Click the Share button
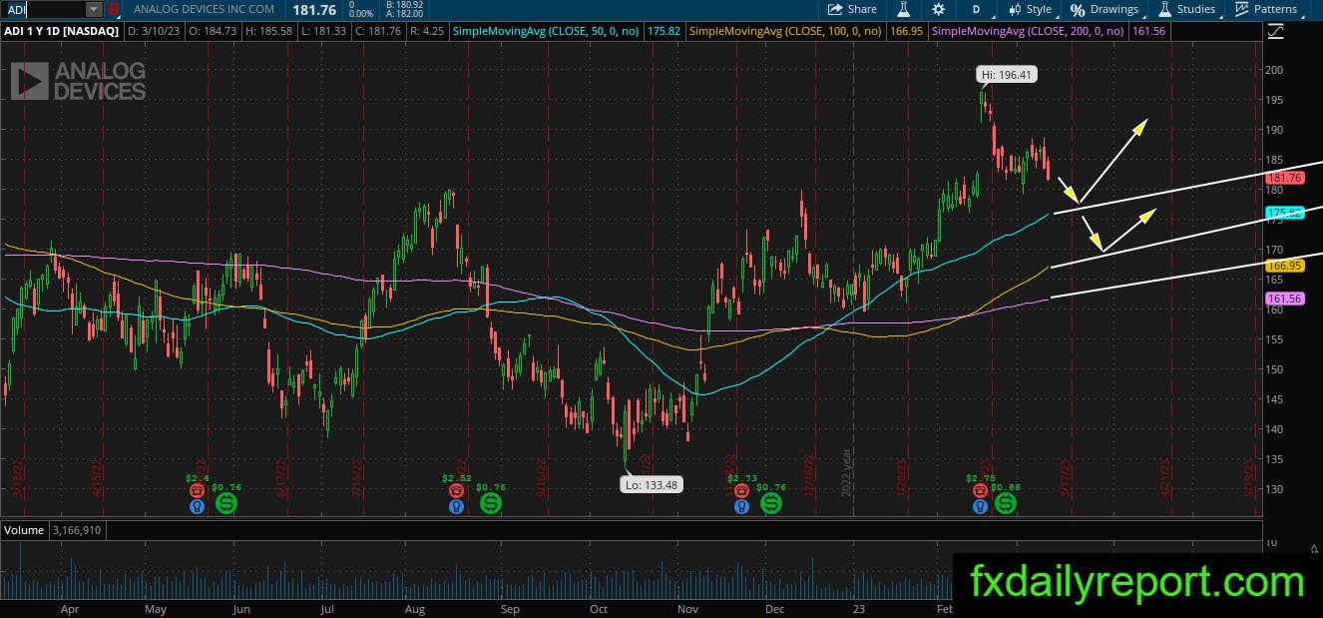Viewport: 1323px width, 618px height. pos(853,9)
